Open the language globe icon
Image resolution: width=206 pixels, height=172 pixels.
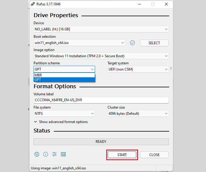(37, 154)
